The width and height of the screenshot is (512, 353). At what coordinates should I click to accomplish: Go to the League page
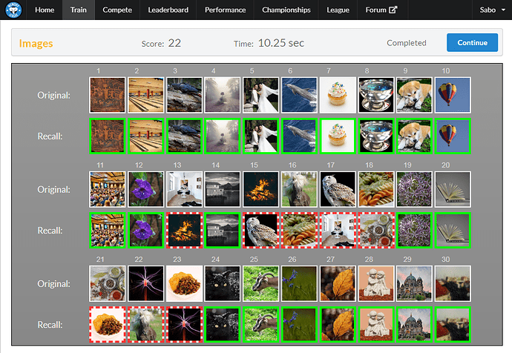[x=338, y=10]
